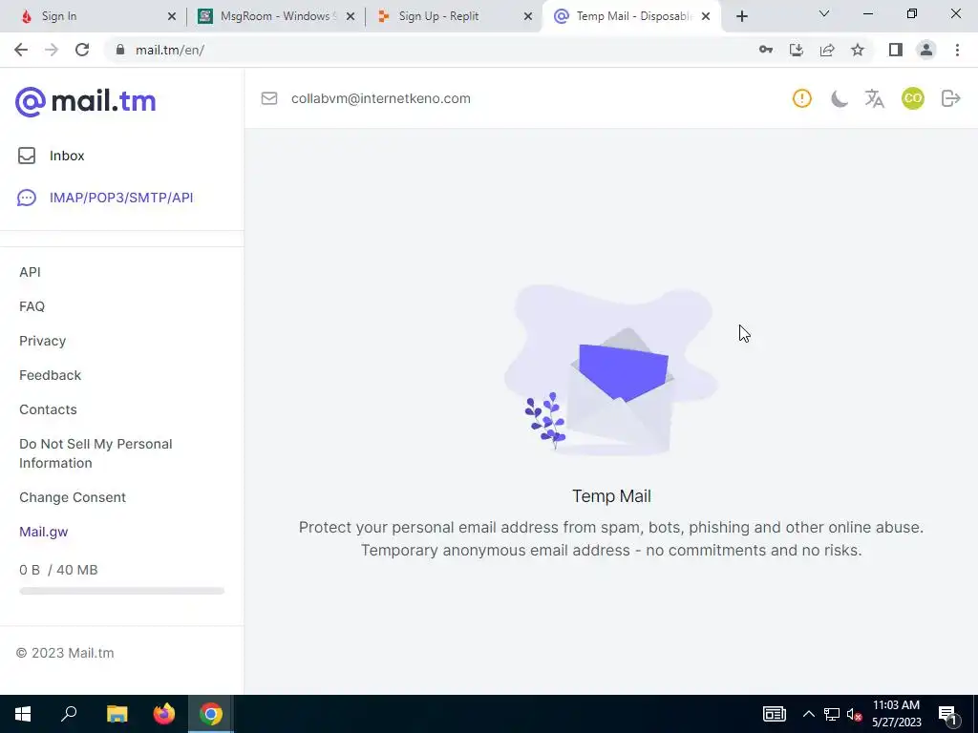
Task: Click the network tray icon
Action: click(x=832, y=714)
